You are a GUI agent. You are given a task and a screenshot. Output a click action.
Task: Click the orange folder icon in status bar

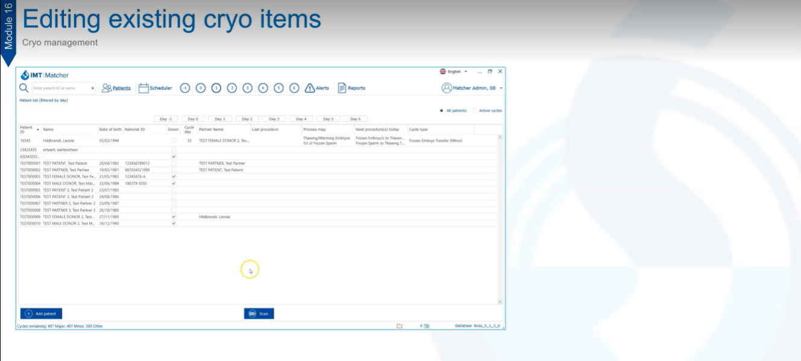[x=399, y=326]
